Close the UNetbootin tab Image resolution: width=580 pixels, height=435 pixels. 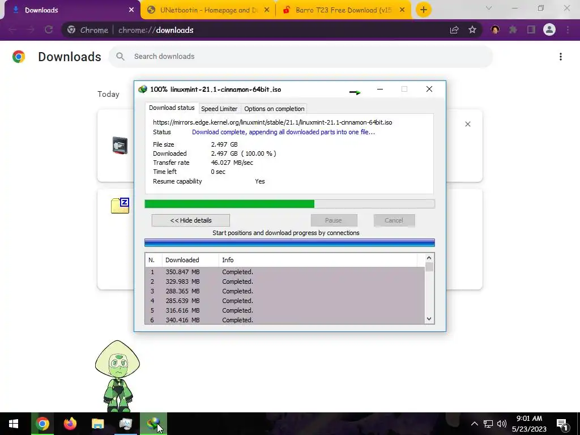pos(267,10)
